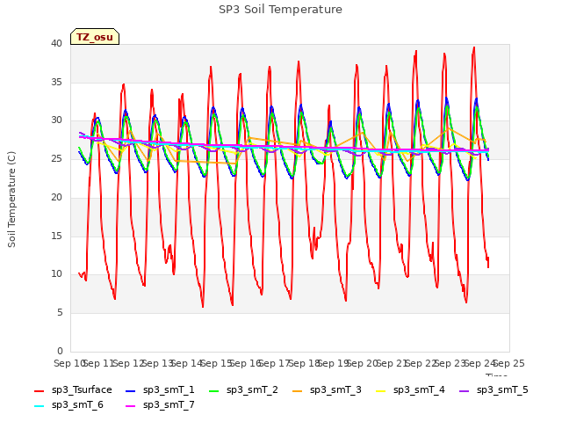Toggle the sp3_smT_6 legend entry

click(x=68, y=405)
